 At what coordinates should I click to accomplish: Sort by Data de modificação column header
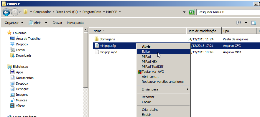tap(204, 31)
